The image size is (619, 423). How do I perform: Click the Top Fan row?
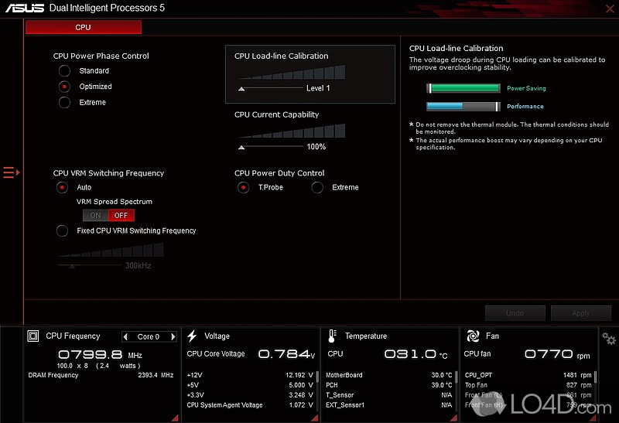coord(528,385)
